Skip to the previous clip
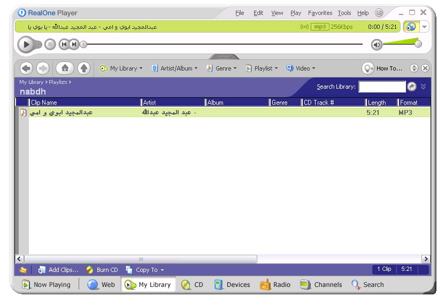Image resolution: width=445 pixels, height=304 pixels. point(64,44)
